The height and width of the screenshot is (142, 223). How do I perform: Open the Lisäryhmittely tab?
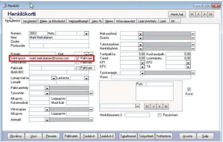pyautogui.click(x=147, y=21)
